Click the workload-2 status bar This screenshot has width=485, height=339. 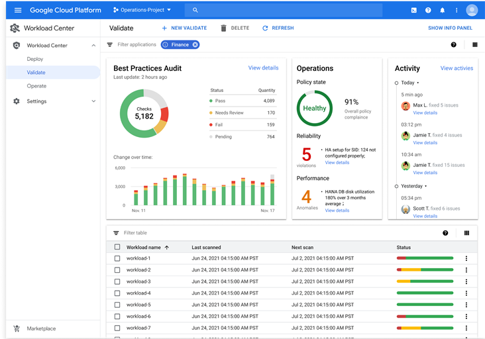[x=425, y=269]
